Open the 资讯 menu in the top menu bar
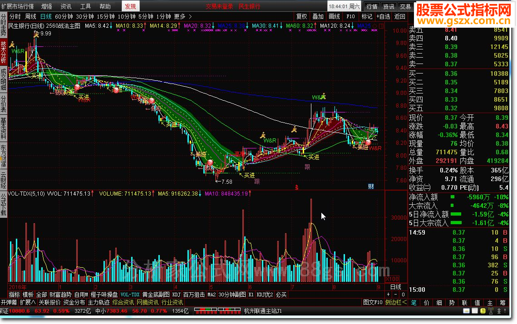The image size is (517, 324). click(x=66, y=6)
